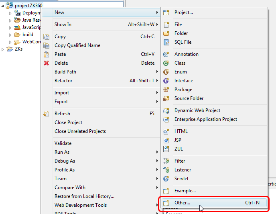Click the Servlet icon
This screenshot has height=214, width=276.
point(166,179)
